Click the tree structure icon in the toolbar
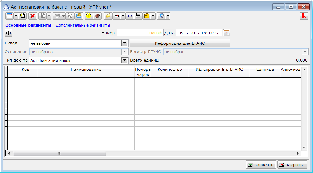 coord(138,16)
